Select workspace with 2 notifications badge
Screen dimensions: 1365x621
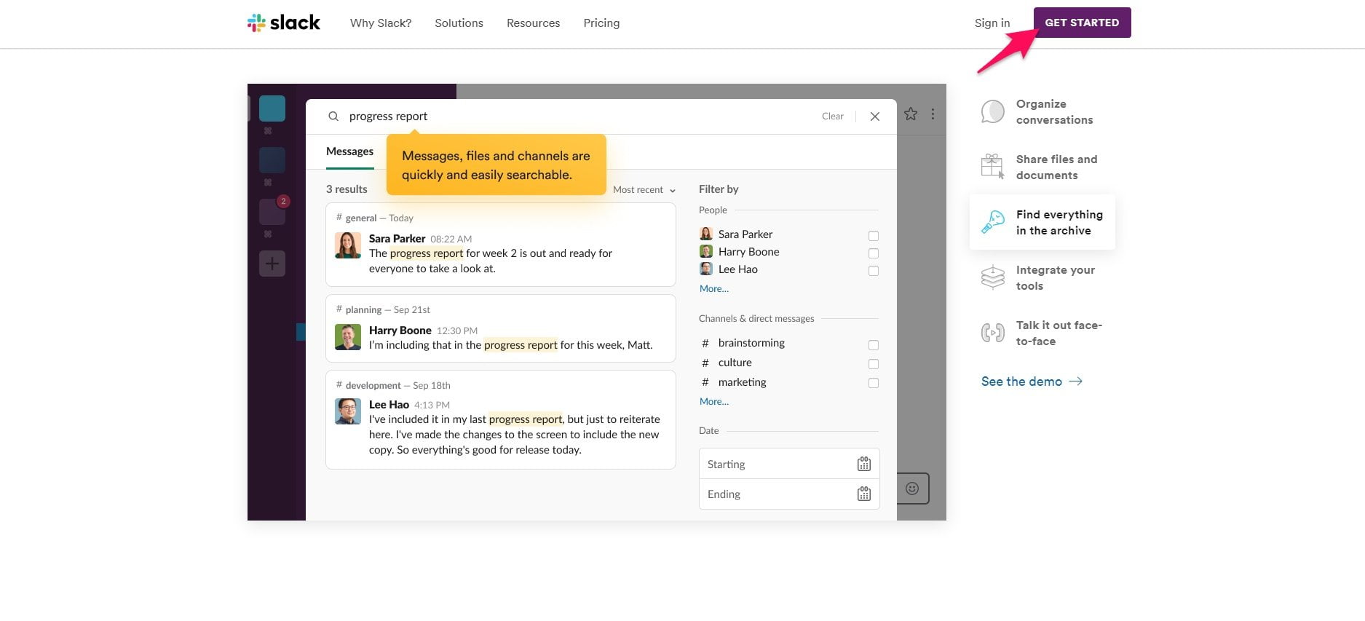pos(272,212)
